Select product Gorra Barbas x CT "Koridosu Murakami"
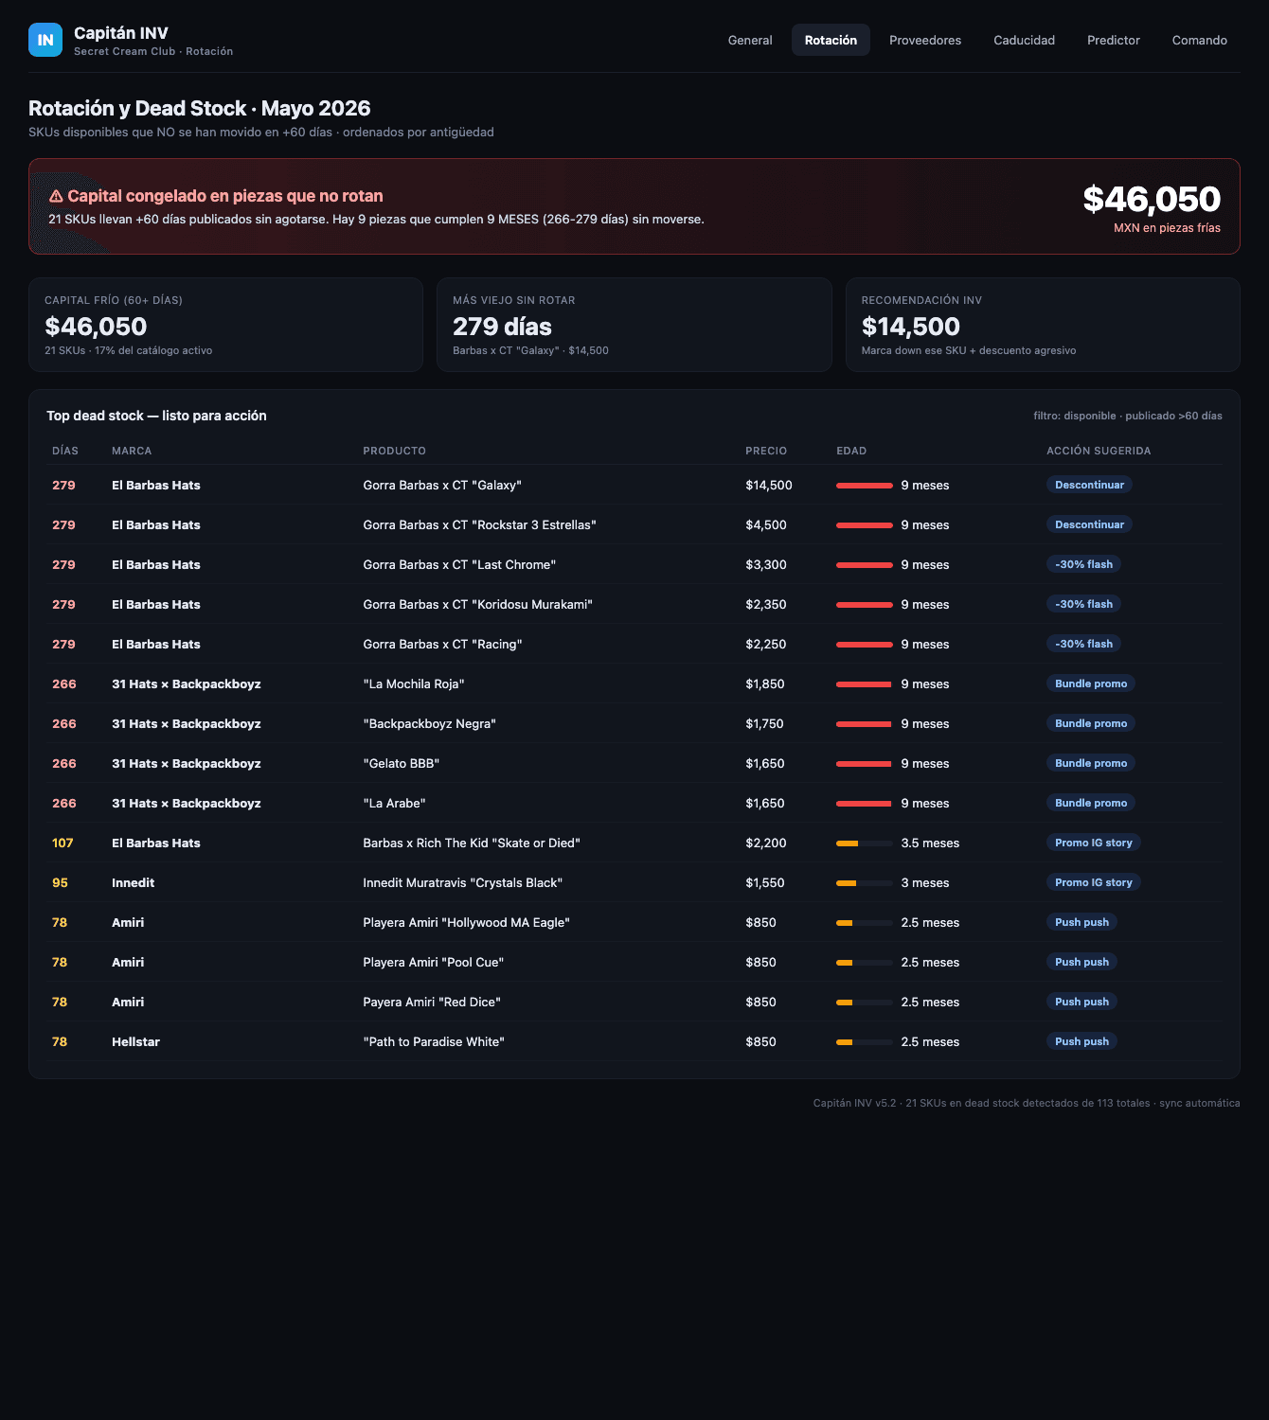 [x=477, y=604]
